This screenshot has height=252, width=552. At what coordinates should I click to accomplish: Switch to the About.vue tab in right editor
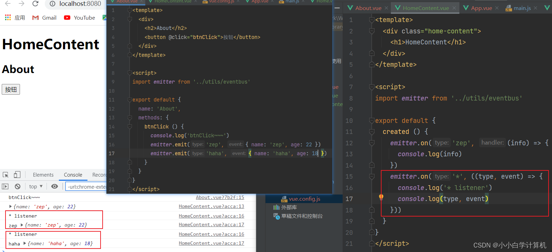click(x=368, y=8)
